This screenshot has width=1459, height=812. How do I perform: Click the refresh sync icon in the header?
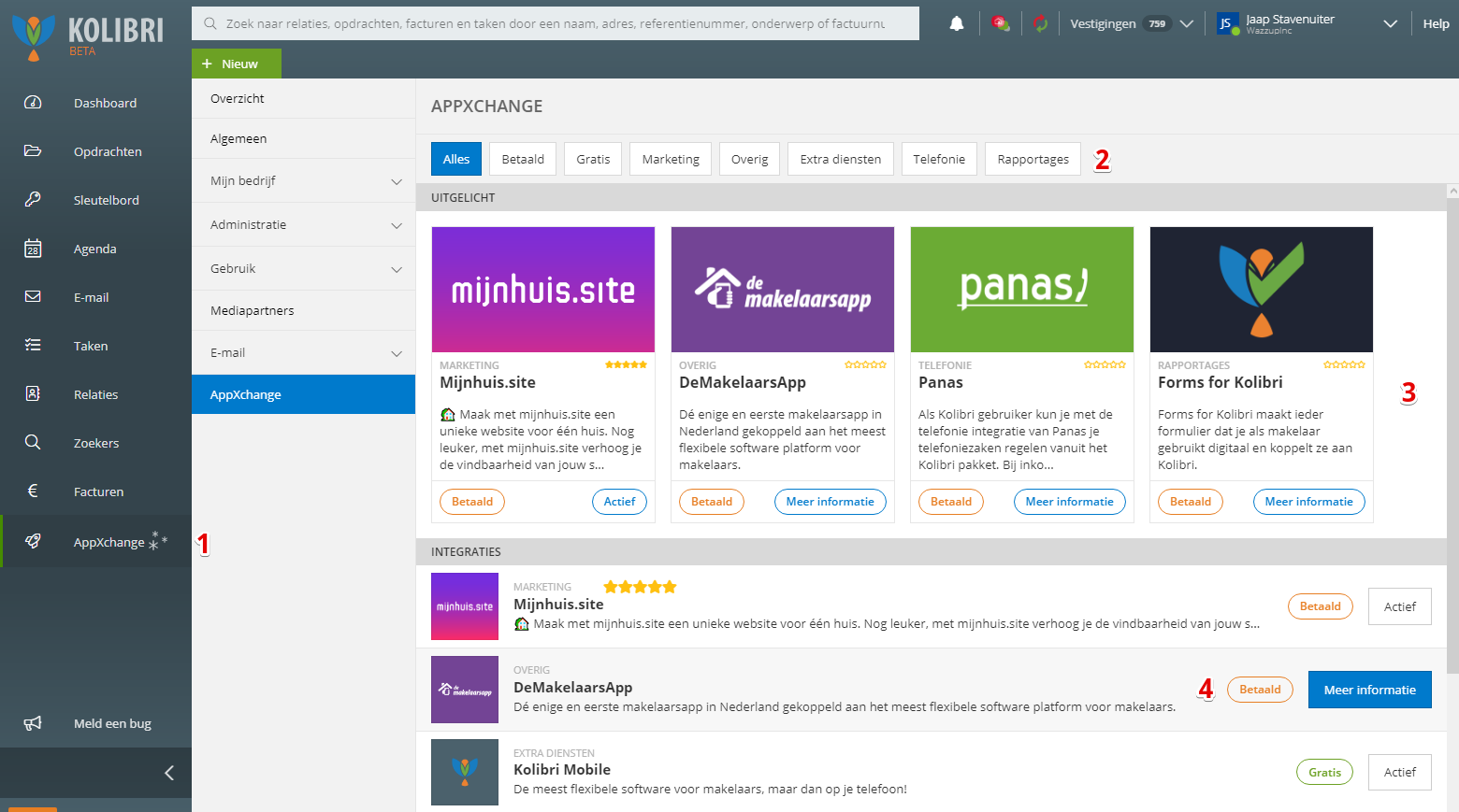[1041, 24]
